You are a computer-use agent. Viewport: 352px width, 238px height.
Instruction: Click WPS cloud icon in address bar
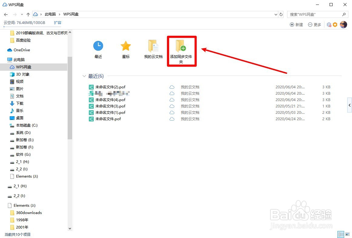[35, 14]
